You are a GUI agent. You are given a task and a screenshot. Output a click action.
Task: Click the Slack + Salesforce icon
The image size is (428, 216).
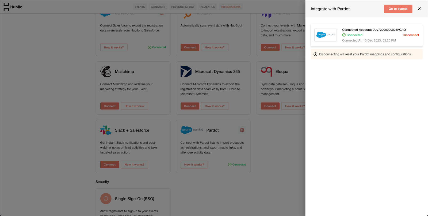tap(106, 130)
